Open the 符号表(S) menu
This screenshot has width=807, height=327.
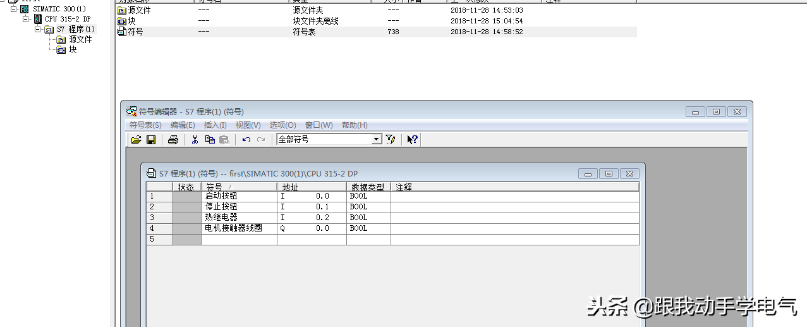tap(145, 125)
